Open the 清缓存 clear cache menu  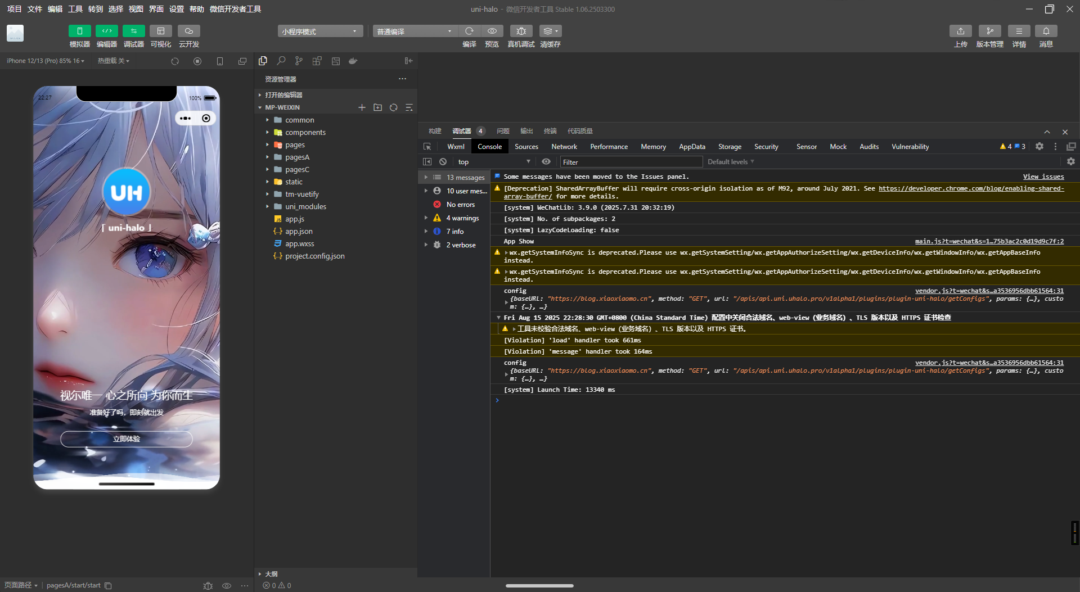pos(550,31)
